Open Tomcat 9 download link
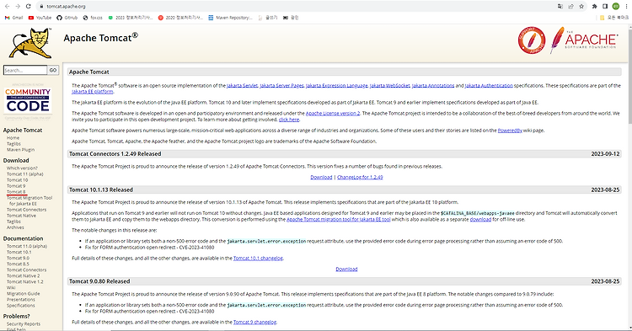632x331 pixels. pos(16,186)
